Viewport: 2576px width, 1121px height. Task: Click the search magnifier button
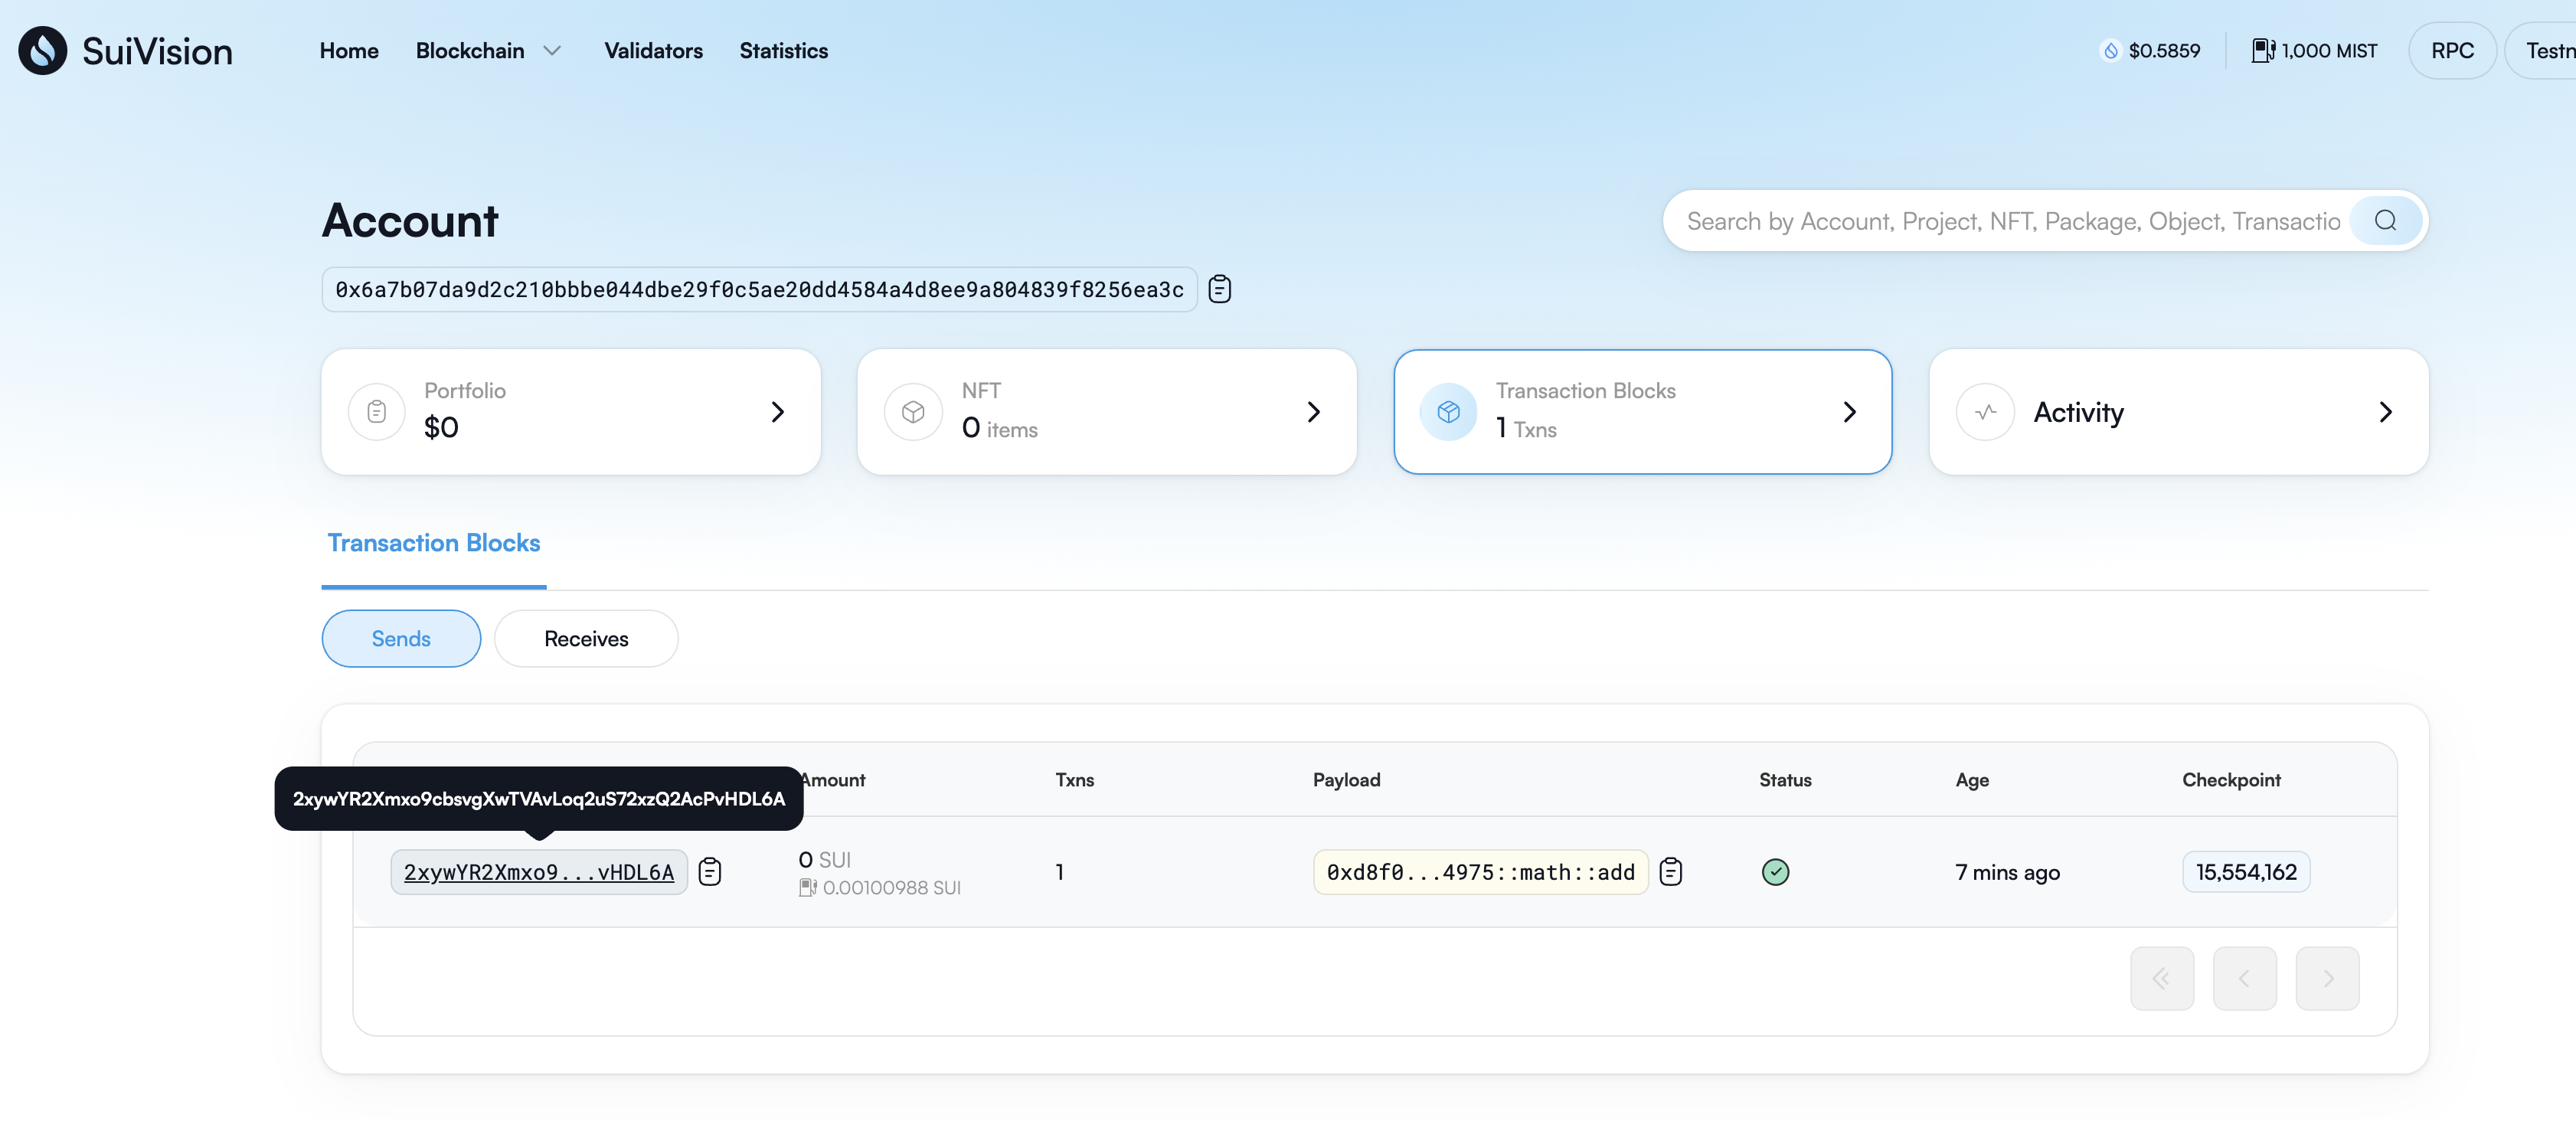pos(2385,220)
